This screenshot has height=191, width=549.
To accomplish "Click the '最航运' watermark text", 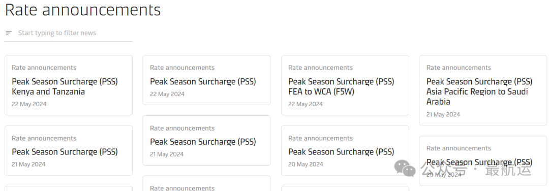I will [508, 169].
